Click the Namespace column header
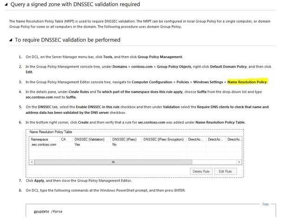The width and height of the screenshot is (281, 218). pos(44,139)
